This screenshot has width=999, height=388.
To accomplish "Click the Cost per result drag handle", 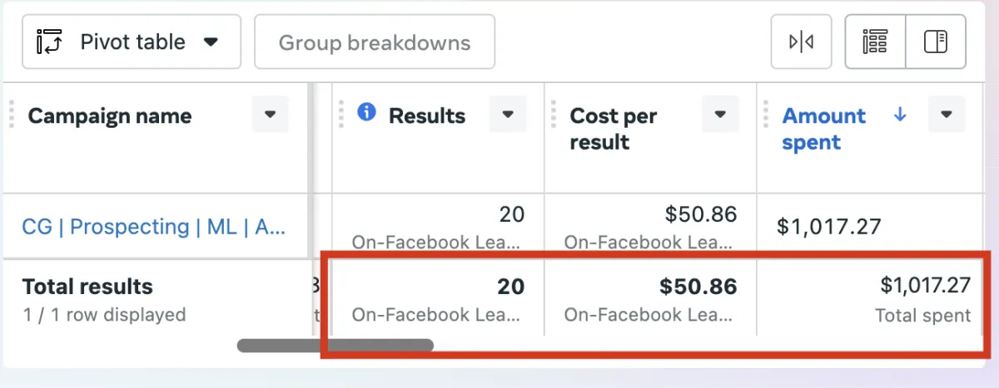I will click(554, 115).
